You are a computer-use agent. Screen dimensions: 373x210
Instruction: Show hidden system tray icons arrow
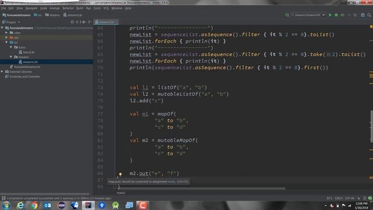click(325, 205)
